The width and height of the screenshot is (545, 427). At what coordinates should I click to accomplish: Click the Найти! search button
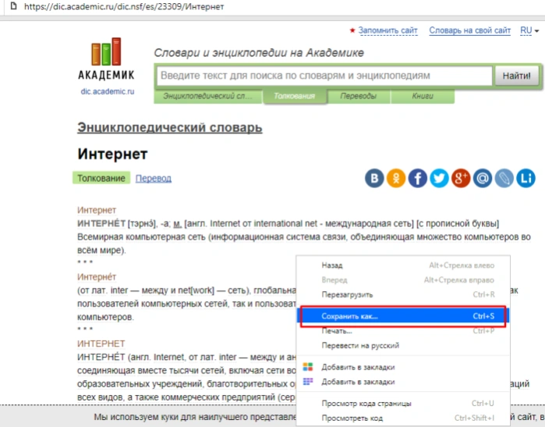click(x=516, y=76)
